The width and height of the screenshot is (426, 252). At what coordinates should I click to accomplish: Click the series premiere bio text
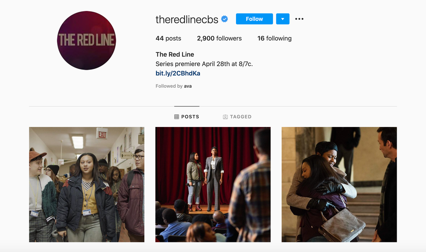[204, 64]
